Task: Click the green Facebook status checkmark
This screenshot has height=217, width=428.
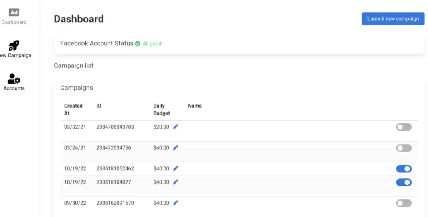Action: [138, 44]
